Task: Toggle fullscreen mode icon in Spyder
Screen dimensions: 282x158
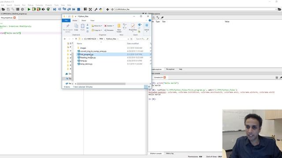Action: click(x=90, y=9)
